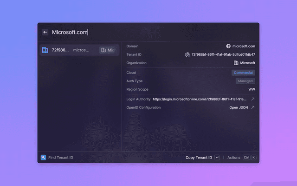Click the Find Tenant ID label
Screen dimensions: 297x186
click(61, 158)
